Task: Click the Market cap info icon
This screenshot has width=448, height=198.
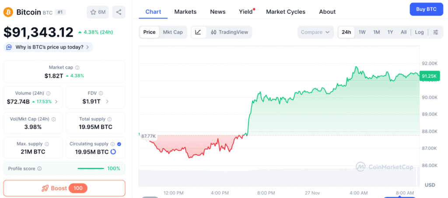Action: 77,68
